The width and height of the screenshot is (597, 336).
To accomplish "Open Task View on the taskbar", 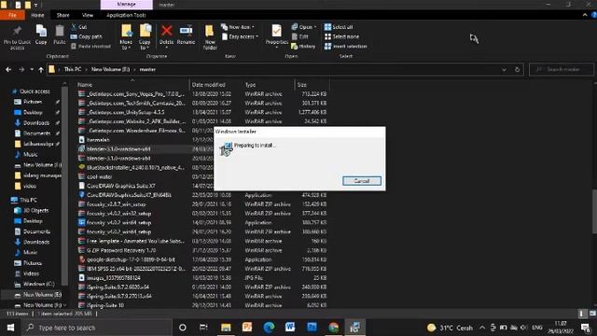I will pyautogui.click(x=203, y=328).
